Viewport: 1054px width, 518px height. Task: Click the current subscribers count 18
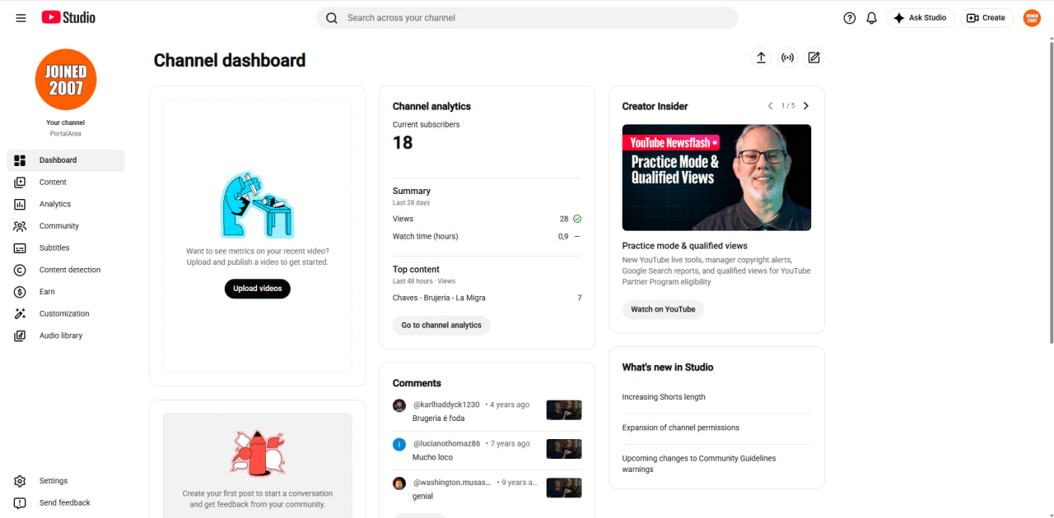click(403, 142)
